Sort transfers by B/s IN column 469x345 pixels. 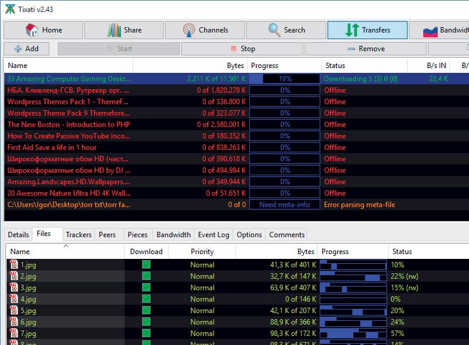click(x=429, y=66)
